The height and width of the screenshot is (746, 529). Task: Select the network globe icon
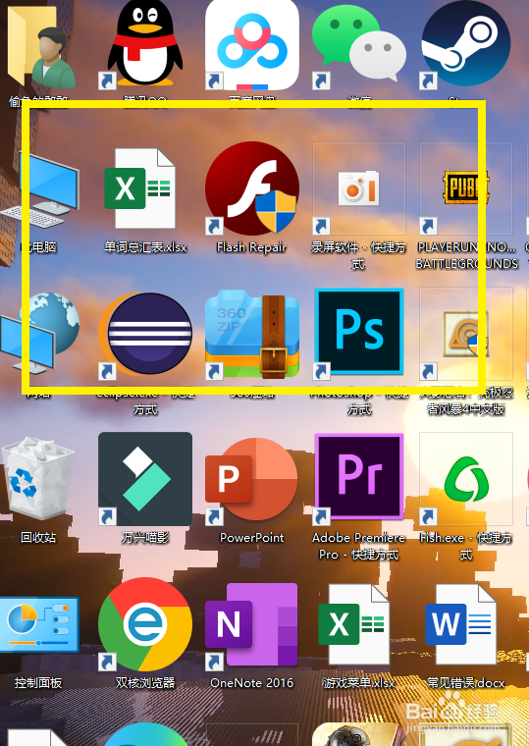tap(39, 333)
